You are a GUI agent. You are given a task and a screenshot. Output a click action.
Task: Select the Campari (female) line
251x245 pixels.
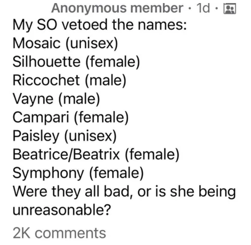71,117
